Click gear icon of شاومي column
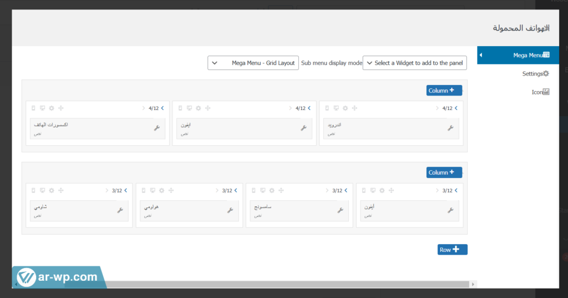Screen dimensions: 568x298 point(52,190)
